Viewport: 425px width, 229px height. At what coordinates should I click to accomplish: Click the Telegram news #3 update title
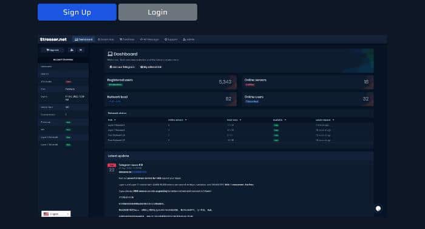131,165
